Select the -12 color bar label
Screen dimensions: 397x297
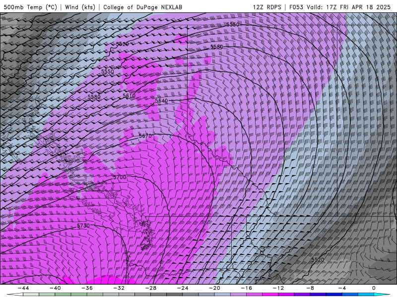tap(278, 288)
